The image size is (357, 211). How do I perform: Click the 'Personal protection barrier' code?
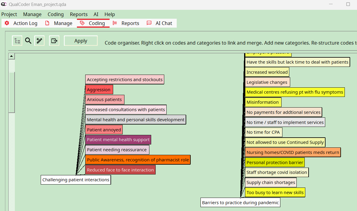275,163
